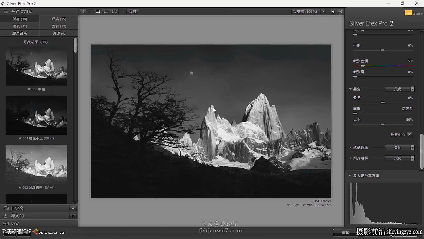Click the 导入的 imported presets icon
This screenshot has width=424, height=239.
(6, 216)
